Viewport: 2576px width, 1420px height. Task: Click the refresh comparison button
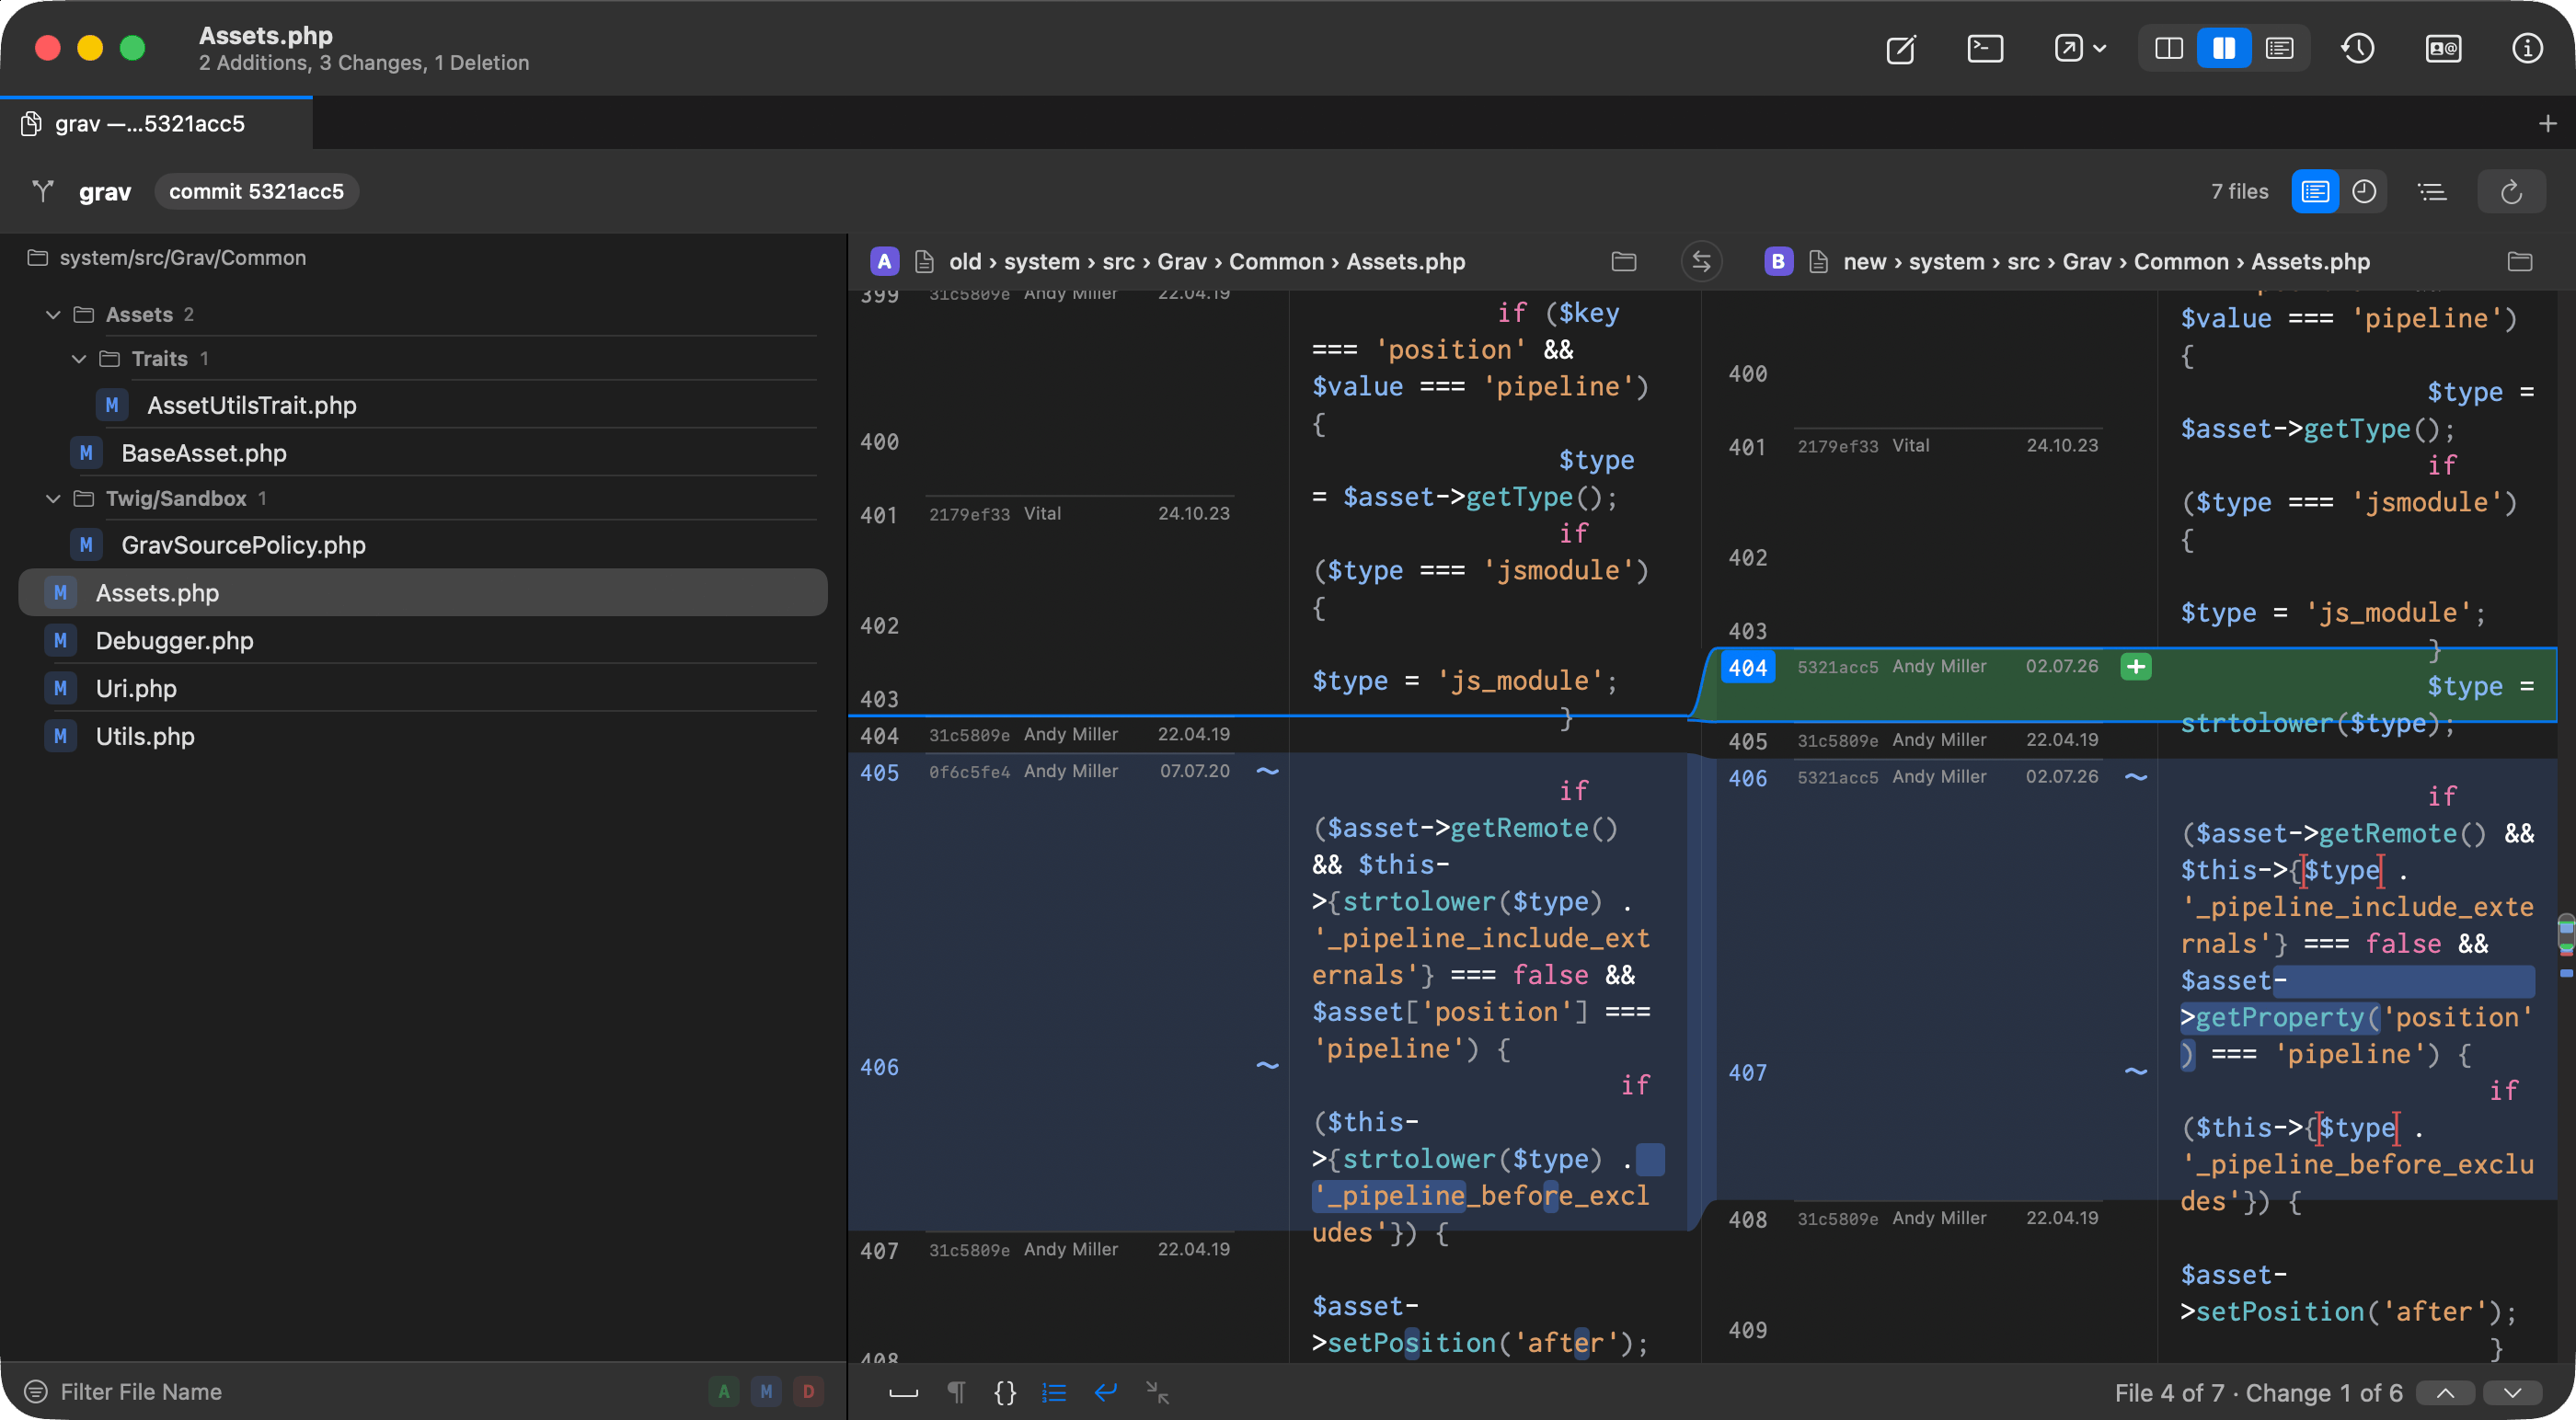click(2511, 191)
